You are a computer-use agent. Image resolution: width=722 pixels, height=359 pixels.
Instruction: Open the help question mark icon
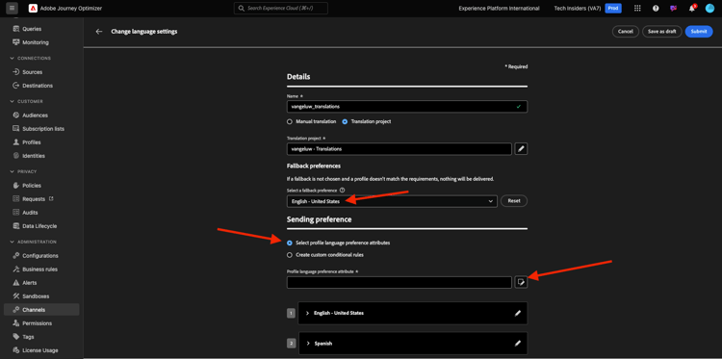click(656, 9)
